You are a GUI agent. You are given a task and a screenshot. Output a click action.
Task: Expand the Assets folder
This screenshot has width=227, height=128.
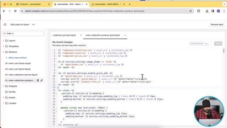3,97
